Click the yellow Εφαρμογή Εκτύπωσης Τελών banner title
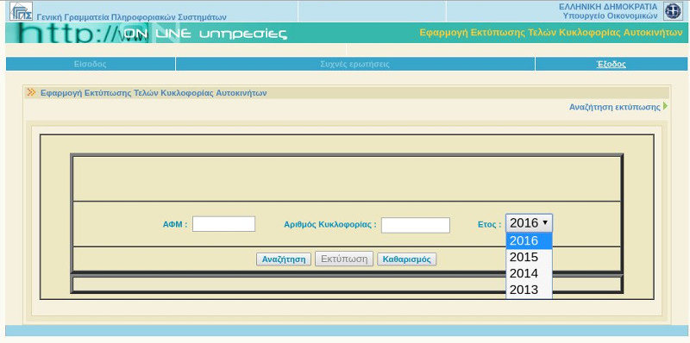Image resolution: width=690 pixels, height=343 pixels. [551, 33]
